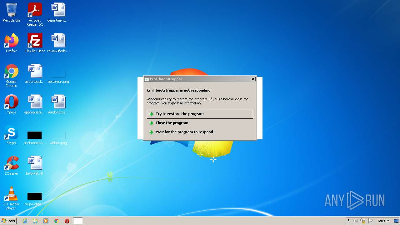The image size is (400, 225).
Task: Open Chrome from the taskbar
Action: 57,221
